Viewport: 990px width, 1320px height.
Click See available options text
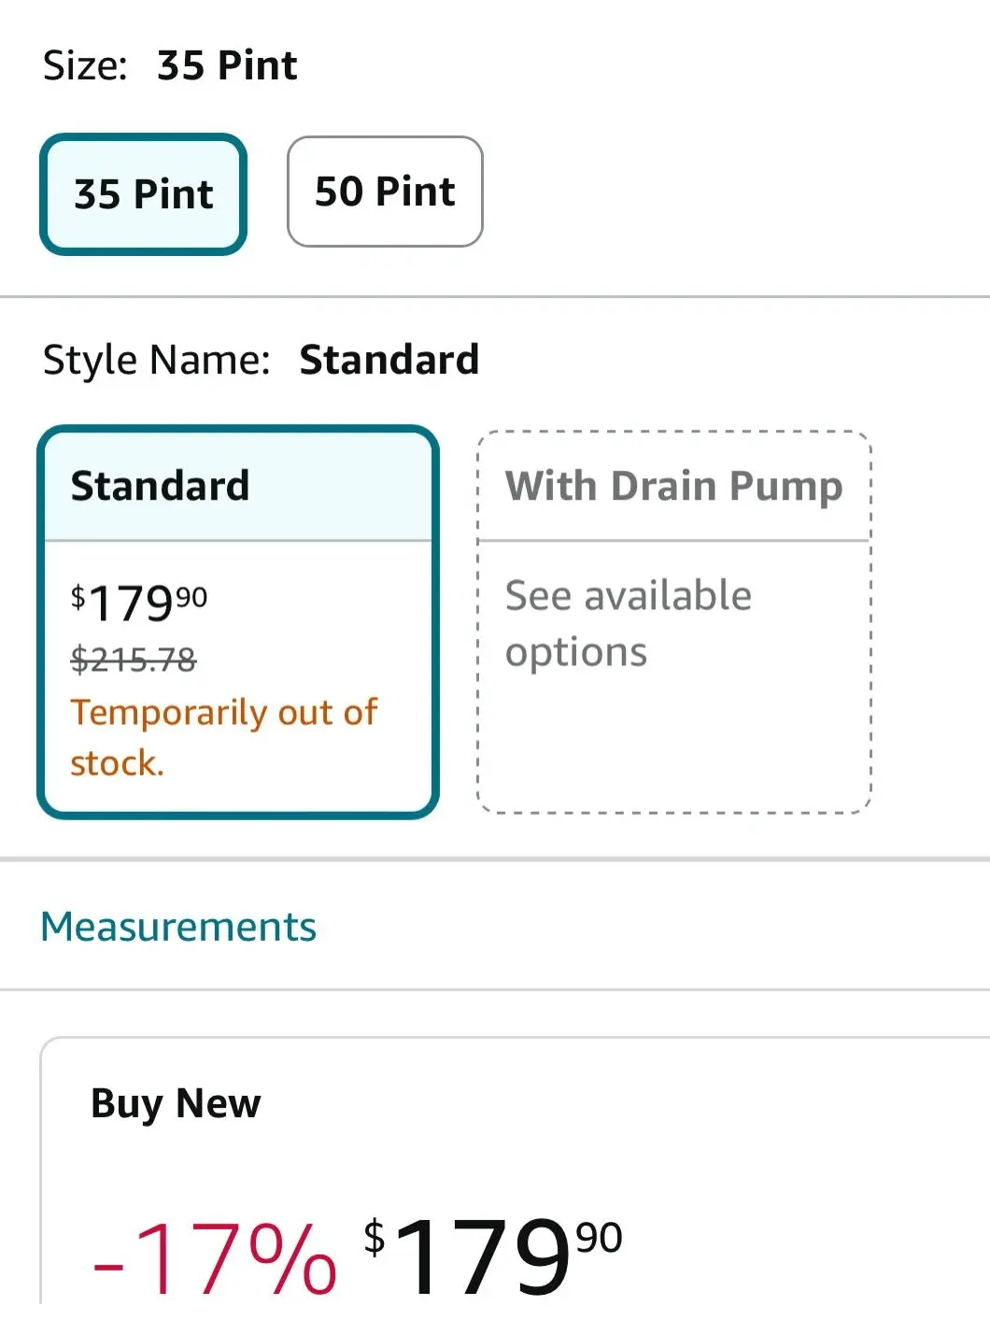(628, 623)
